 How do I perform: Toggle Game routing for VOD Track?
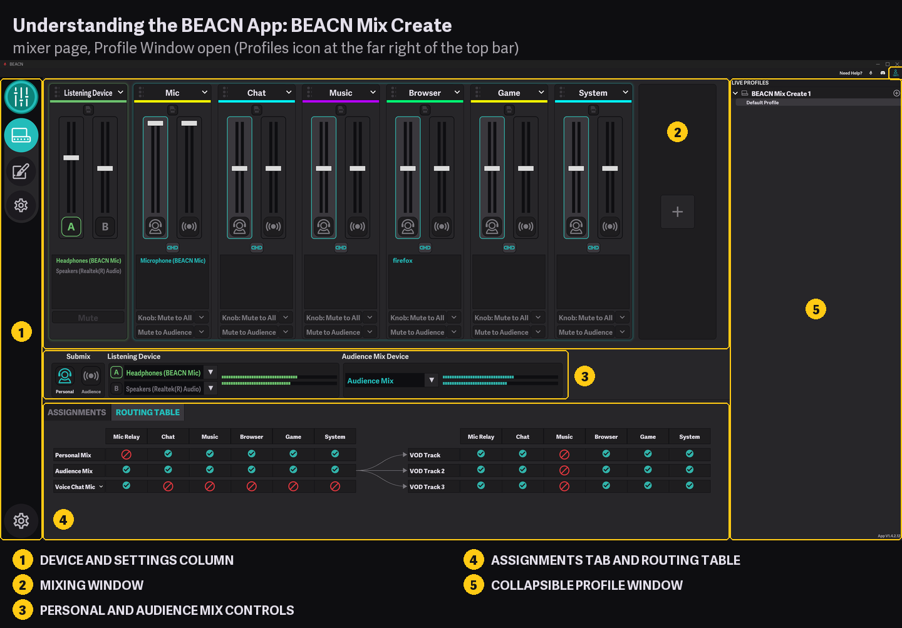(648, 454)
